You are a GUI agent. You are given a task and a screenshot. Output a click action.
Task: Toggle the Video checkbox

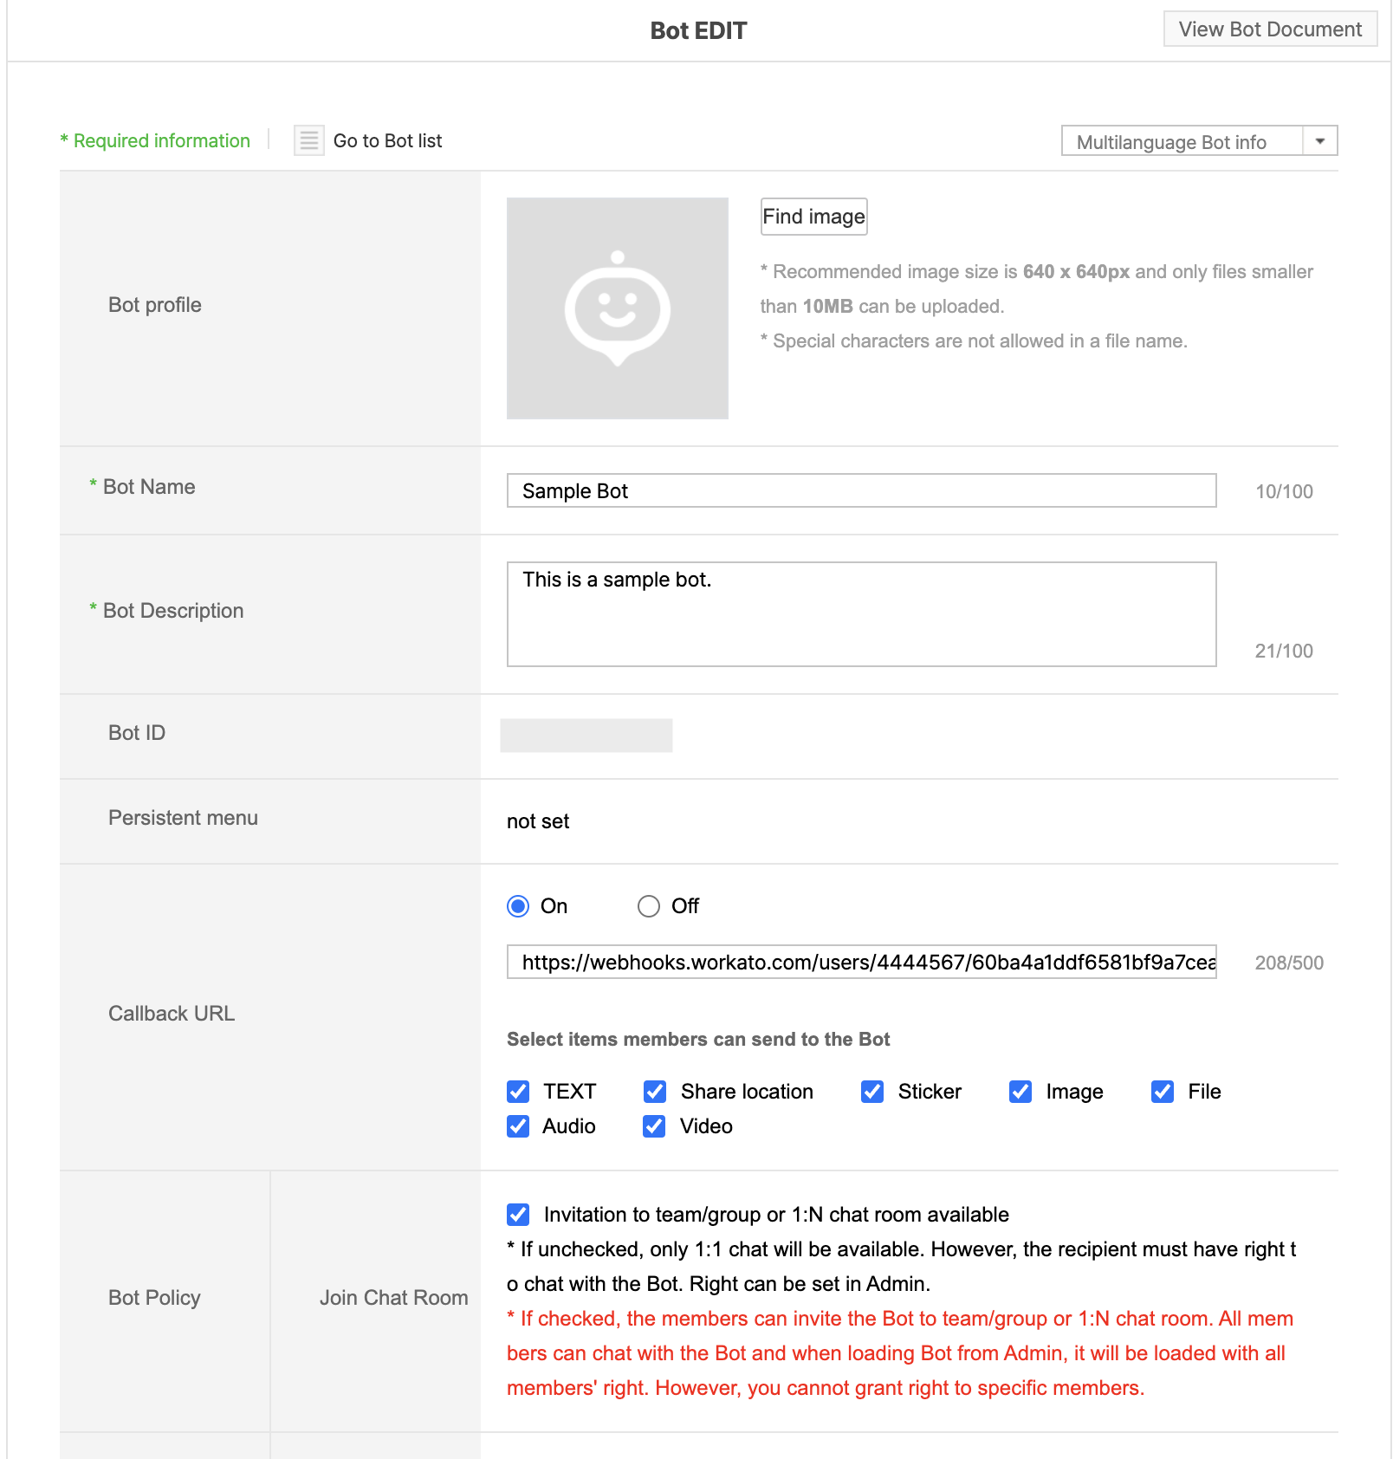point(655,1126)
